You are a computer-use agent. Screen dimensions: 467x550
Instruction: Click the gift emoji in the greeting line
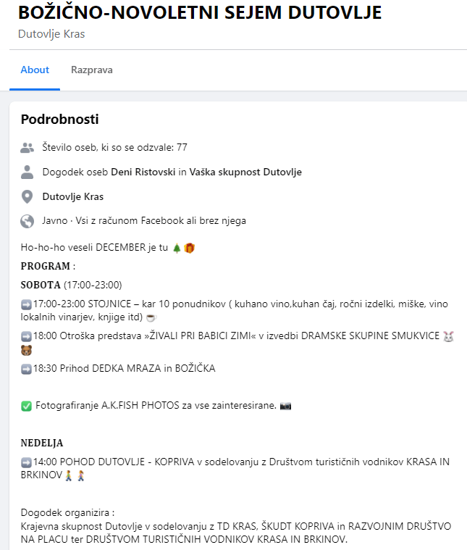coord(189,248)
